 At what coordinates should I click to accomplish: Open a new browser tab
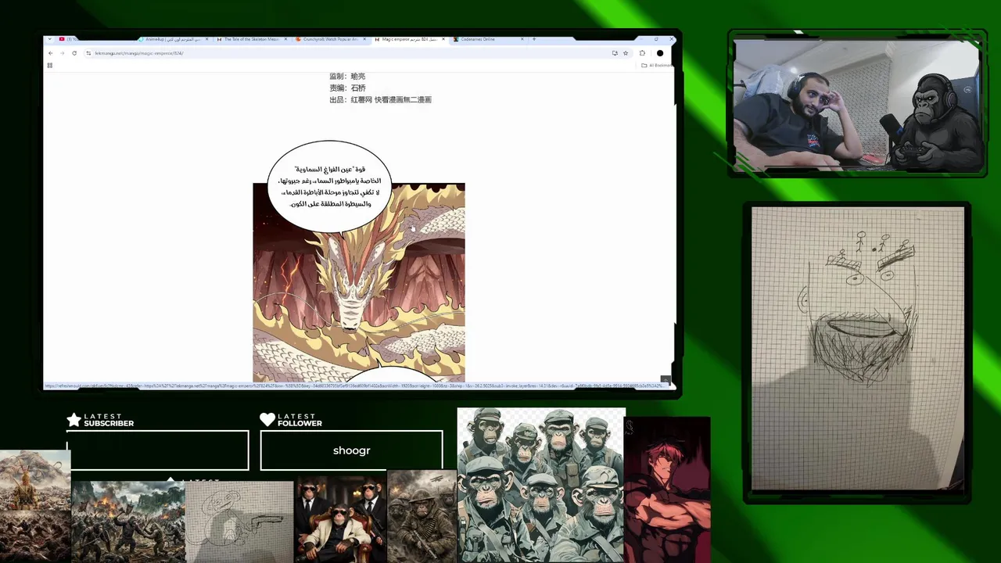point(534,39)
